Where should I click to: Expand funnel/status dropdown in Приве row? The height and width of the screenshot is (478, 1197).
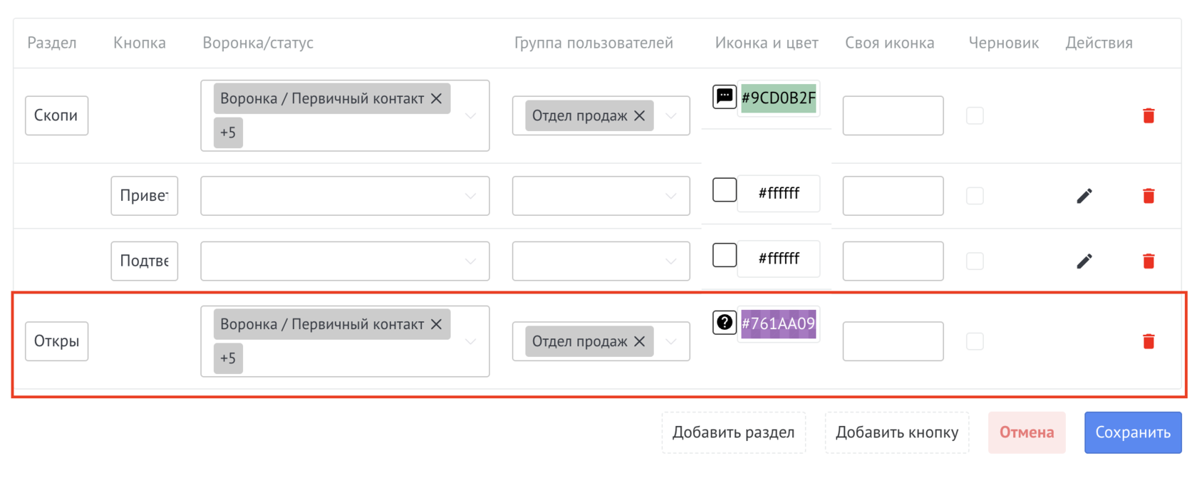pos(470,196)
